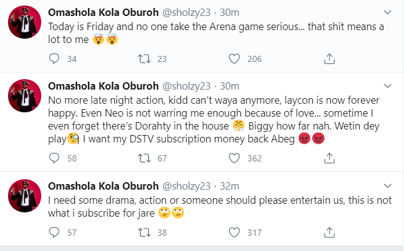Expand more options on DSTV subscription tweet
This screenshot has height=251, width=404.
click(x=387, y=84)
